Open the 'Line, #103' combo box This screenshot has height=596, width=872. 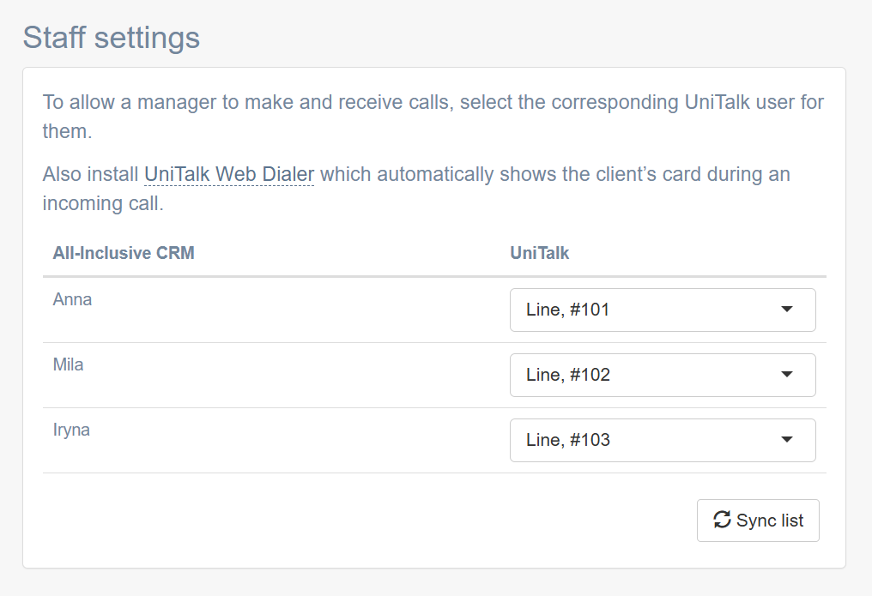point(662,440)
